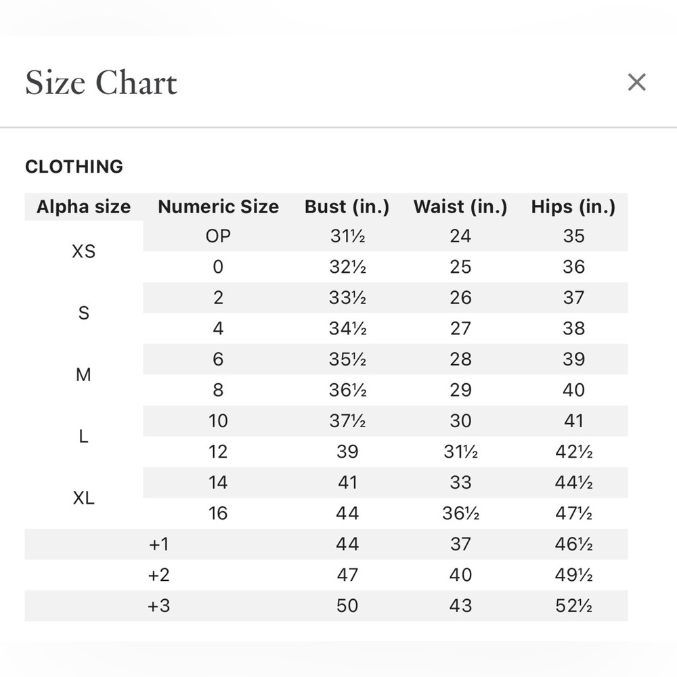Close the Size Chart dialog
Image resolution: width=677 pixels, height=677 pixels.
636,82
